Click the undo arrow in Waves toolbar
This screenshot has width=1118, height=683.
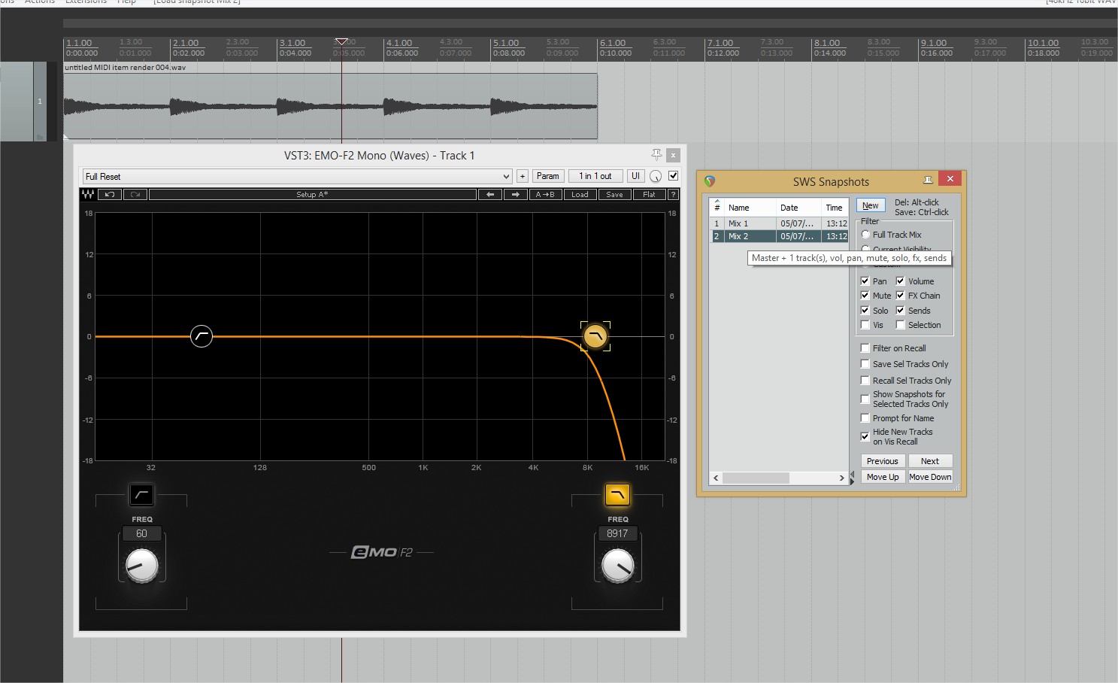click(110, 194)
